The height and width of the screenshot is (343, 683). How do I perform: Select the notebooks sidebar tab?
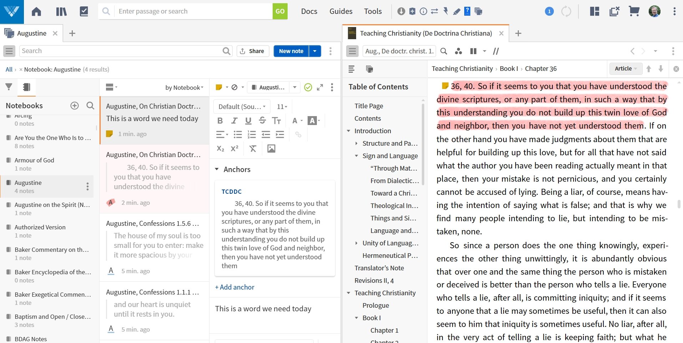26,87
